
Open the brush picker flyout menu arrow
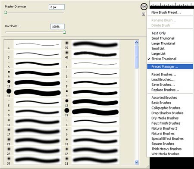tap(144, 6)
